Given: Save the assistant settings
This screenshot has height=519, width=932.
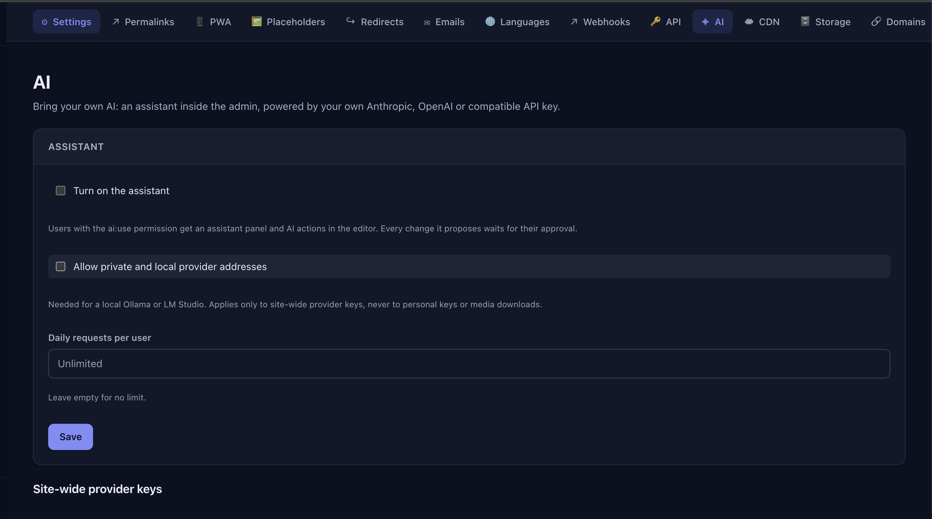Looking at the screenshot, I should (x=70, y=437).
